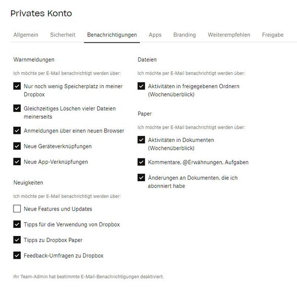Open the Freigabe tab

click(272, 35)
